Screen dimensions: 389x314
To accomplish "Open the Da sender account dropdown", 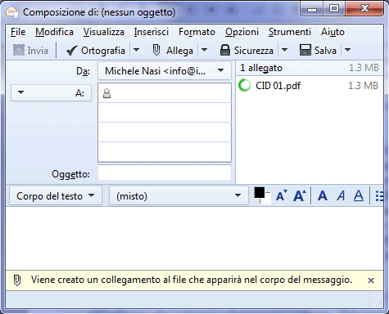I will 165,71.
